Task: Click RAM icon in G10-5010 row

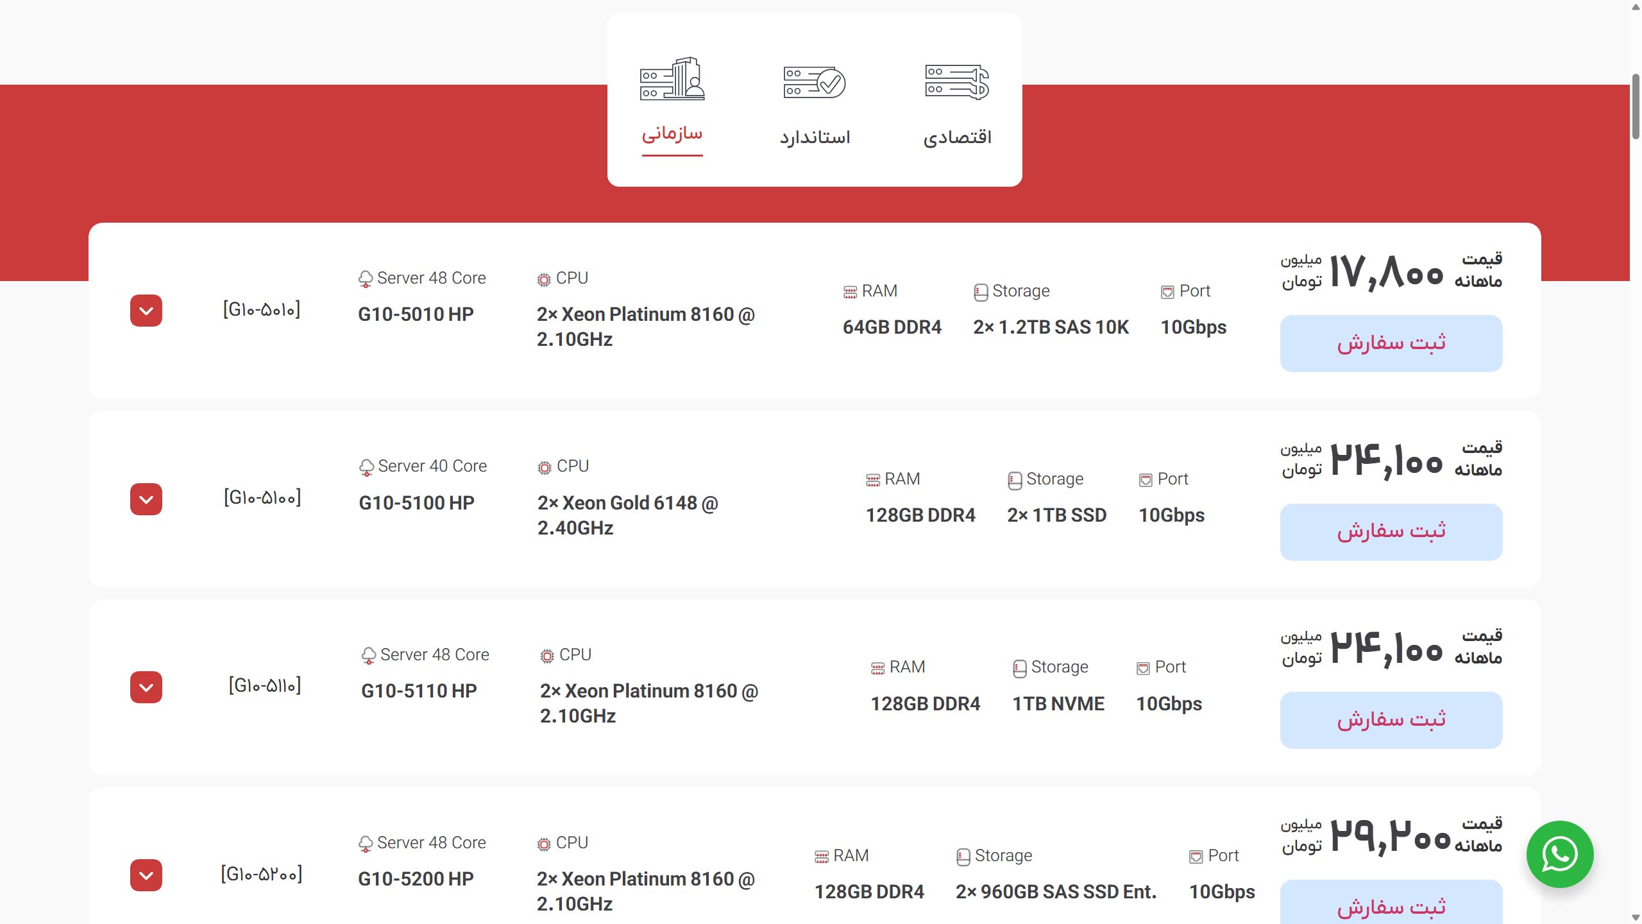Action: coord(850,293)
